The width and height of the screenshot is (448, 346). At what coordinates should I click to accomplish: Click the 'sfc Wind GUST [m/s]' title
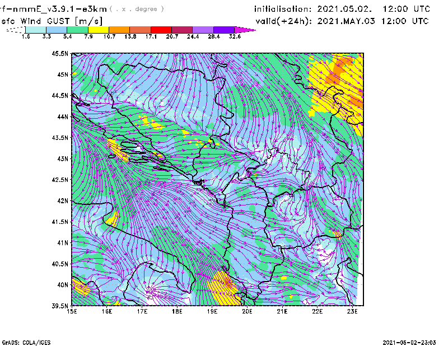(x=52, y=21)
